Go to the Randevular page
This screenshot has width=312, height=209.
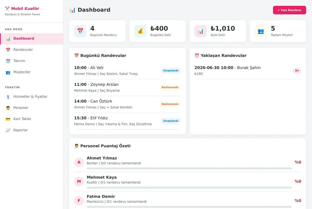click(x=31, y=50)
